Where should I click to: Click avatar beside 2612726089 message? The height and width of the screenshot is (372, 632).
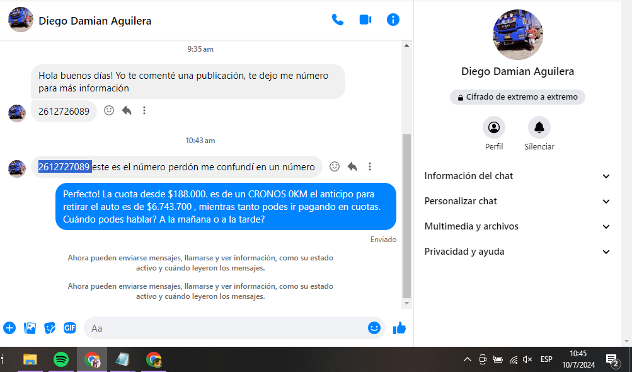click(x=17, y=113)
